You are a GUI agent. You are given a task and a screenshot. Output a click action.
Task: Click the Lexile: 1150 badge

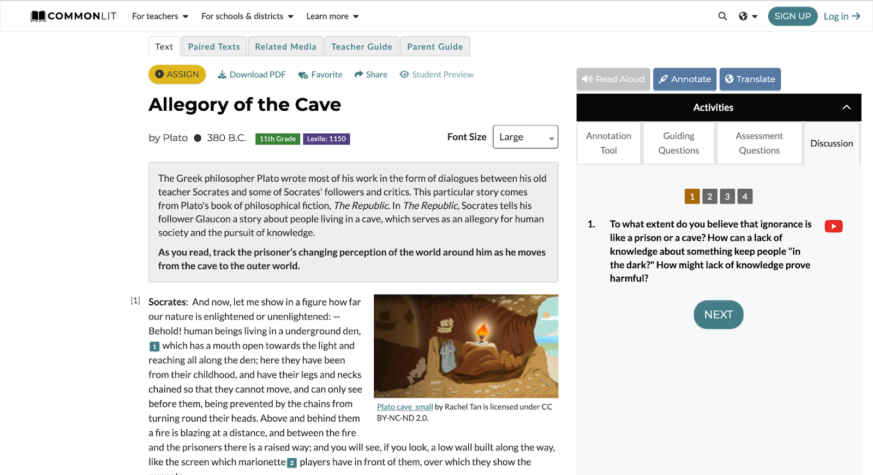coord(326,139)
